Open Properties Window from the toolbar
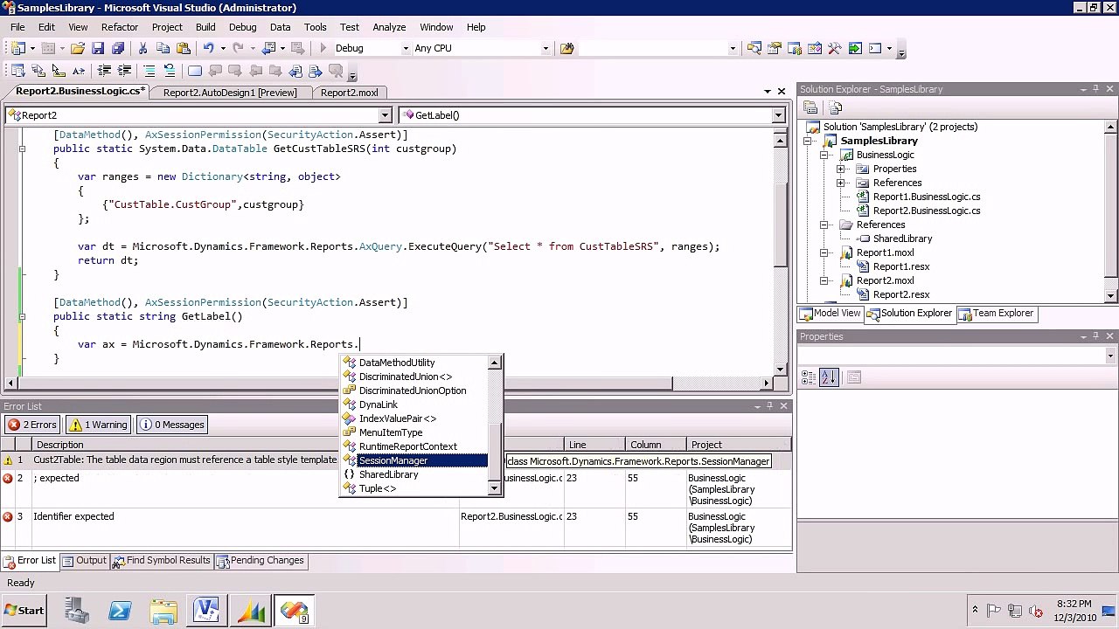 click(775, 49)
